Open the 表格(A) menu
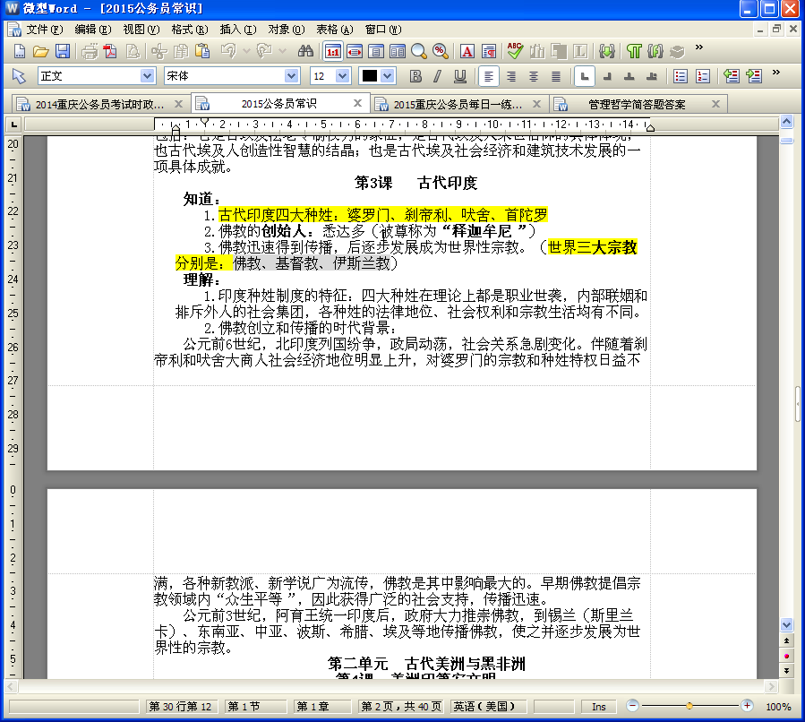805x722 pixels. 335,30
